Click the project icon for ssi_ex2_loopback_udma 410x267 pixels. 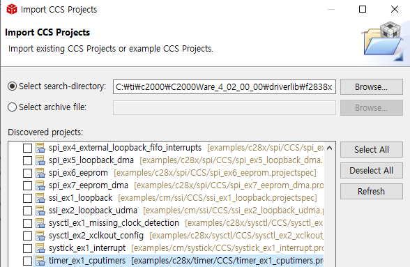(40, 211)
